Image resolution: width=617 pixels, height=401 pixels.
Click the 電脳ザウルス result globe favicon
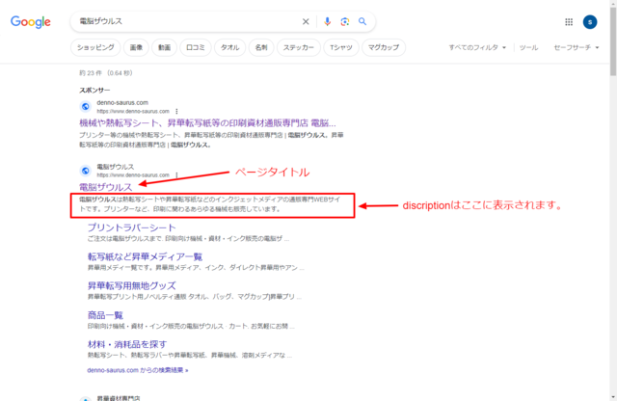point(86,171)
